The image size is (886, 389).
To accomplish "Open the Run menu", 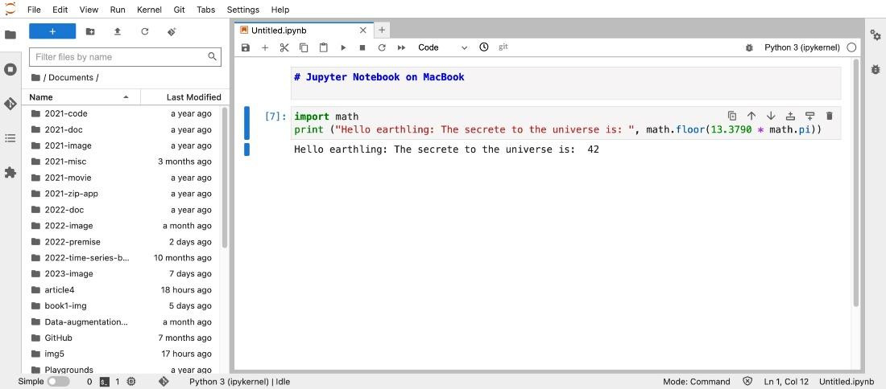I will [118, 10].
